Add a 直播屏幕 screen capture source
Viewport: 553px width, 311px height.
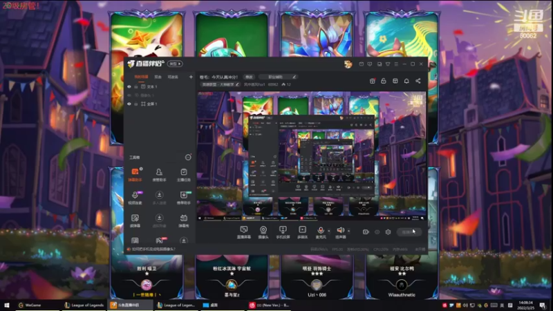[244, 232]
